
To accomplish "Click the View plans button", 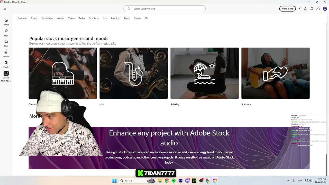I will pos(287,9).
